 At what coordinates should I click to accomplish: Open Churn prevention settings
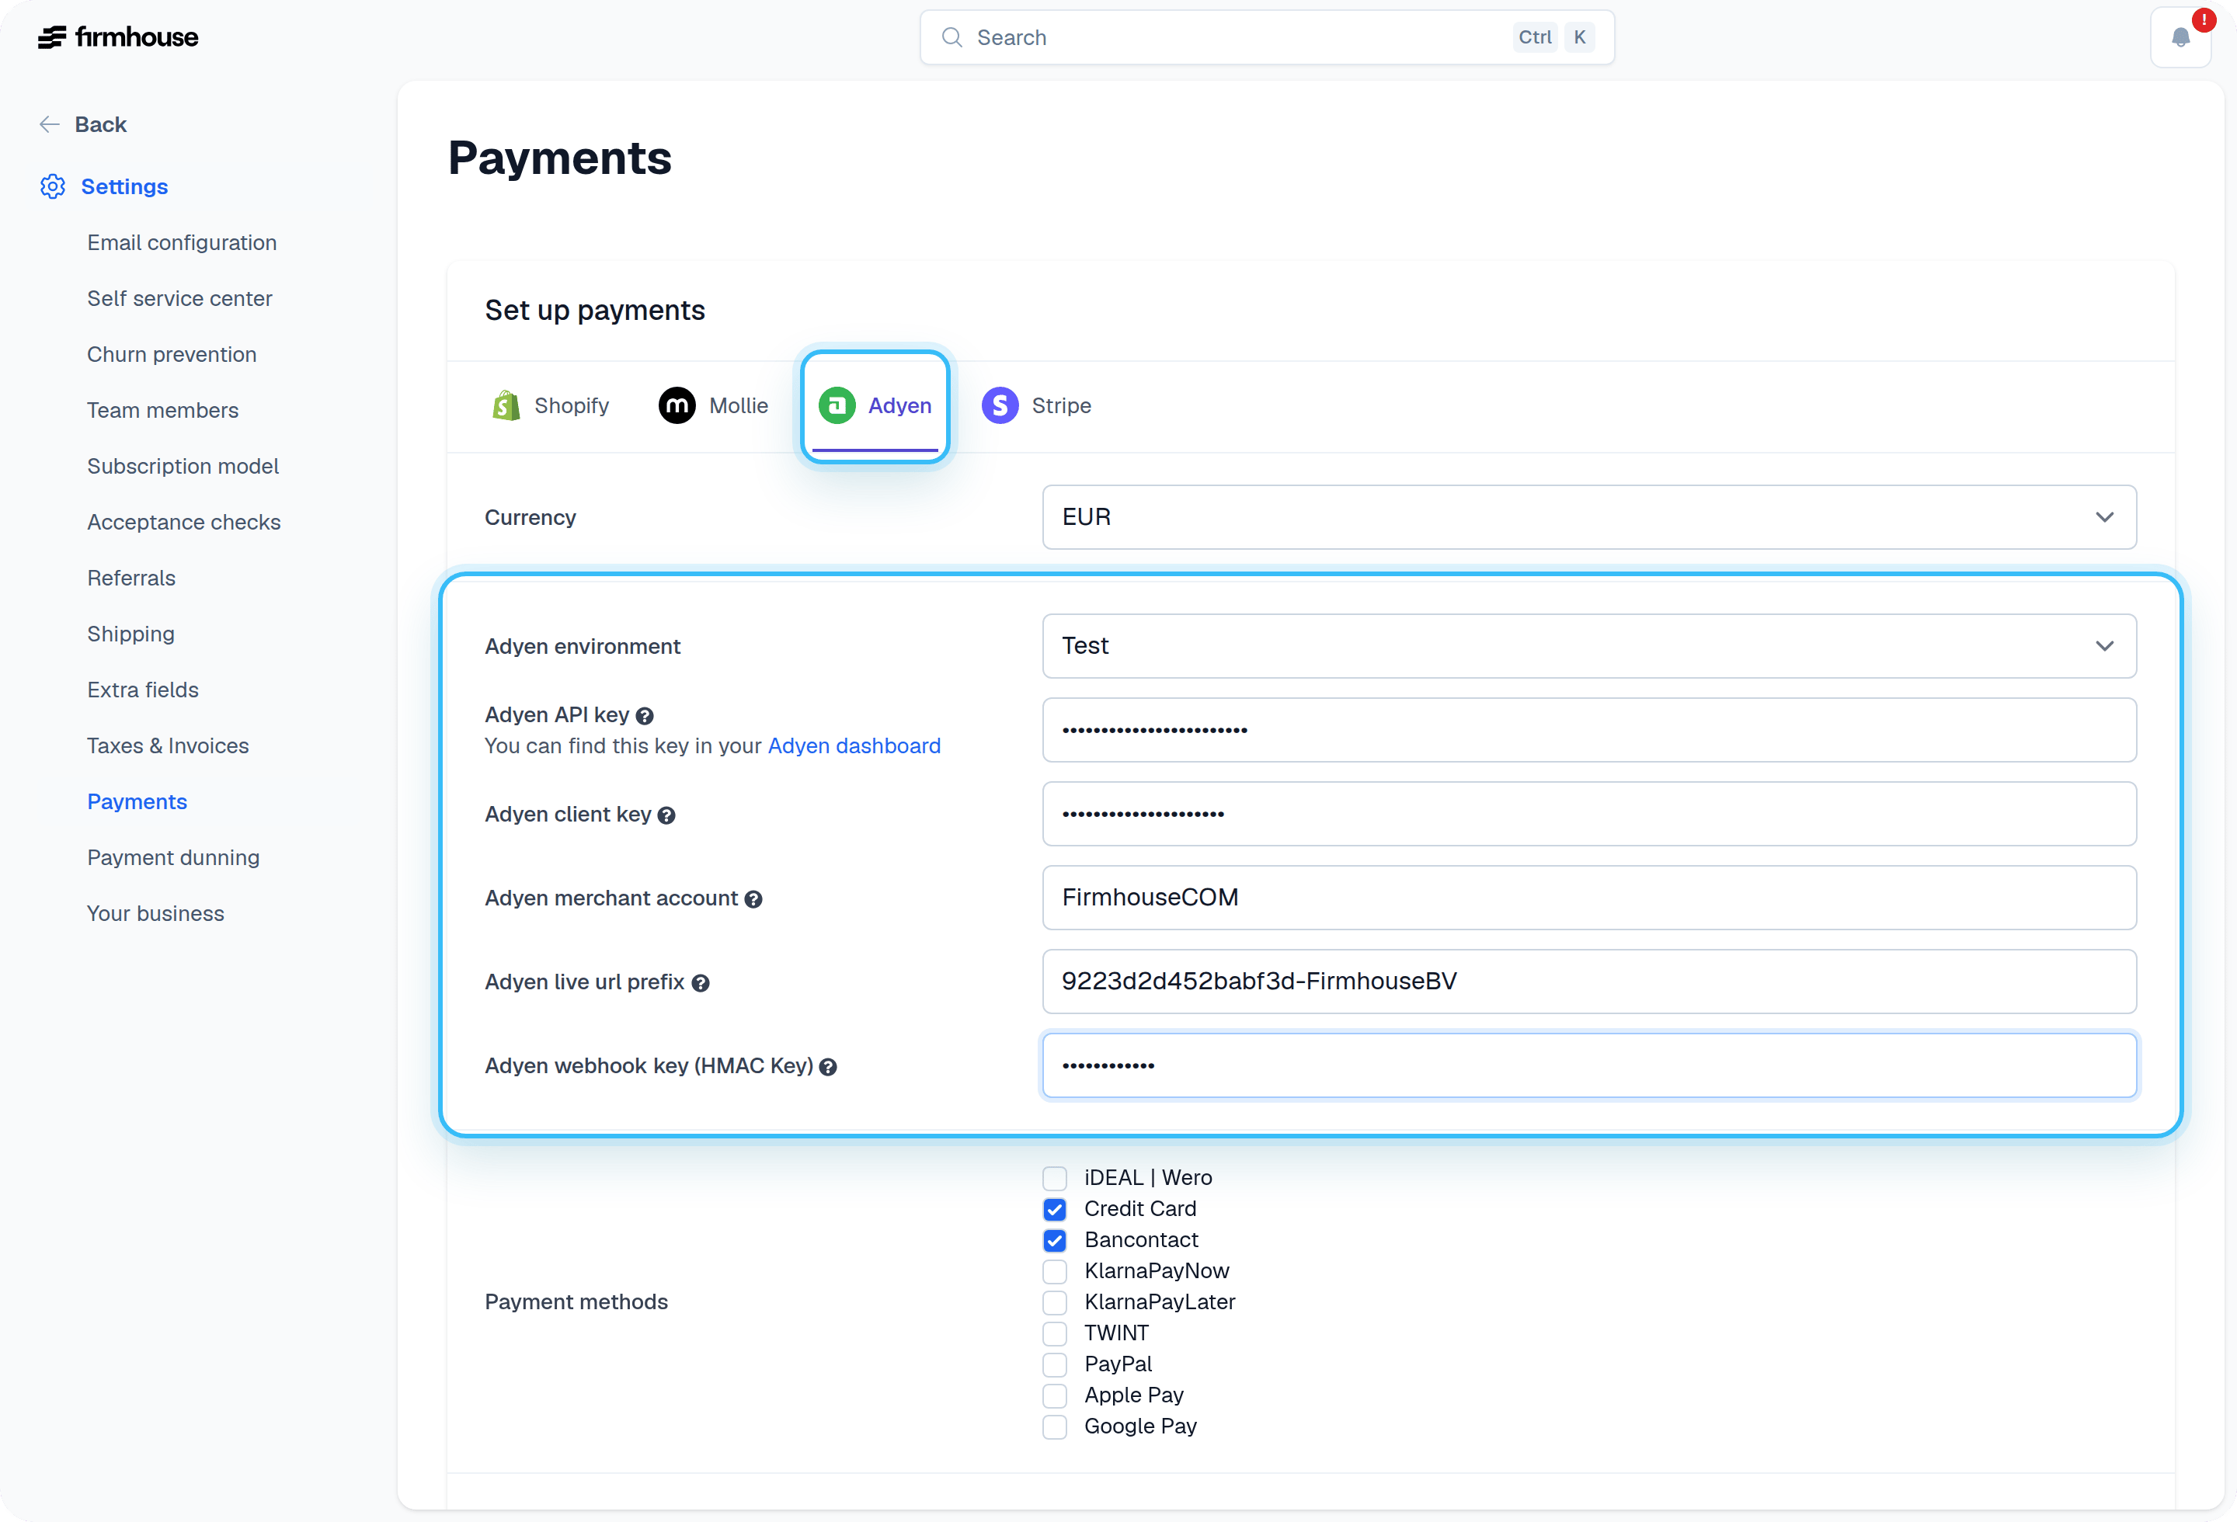click(x=172, y=355)
